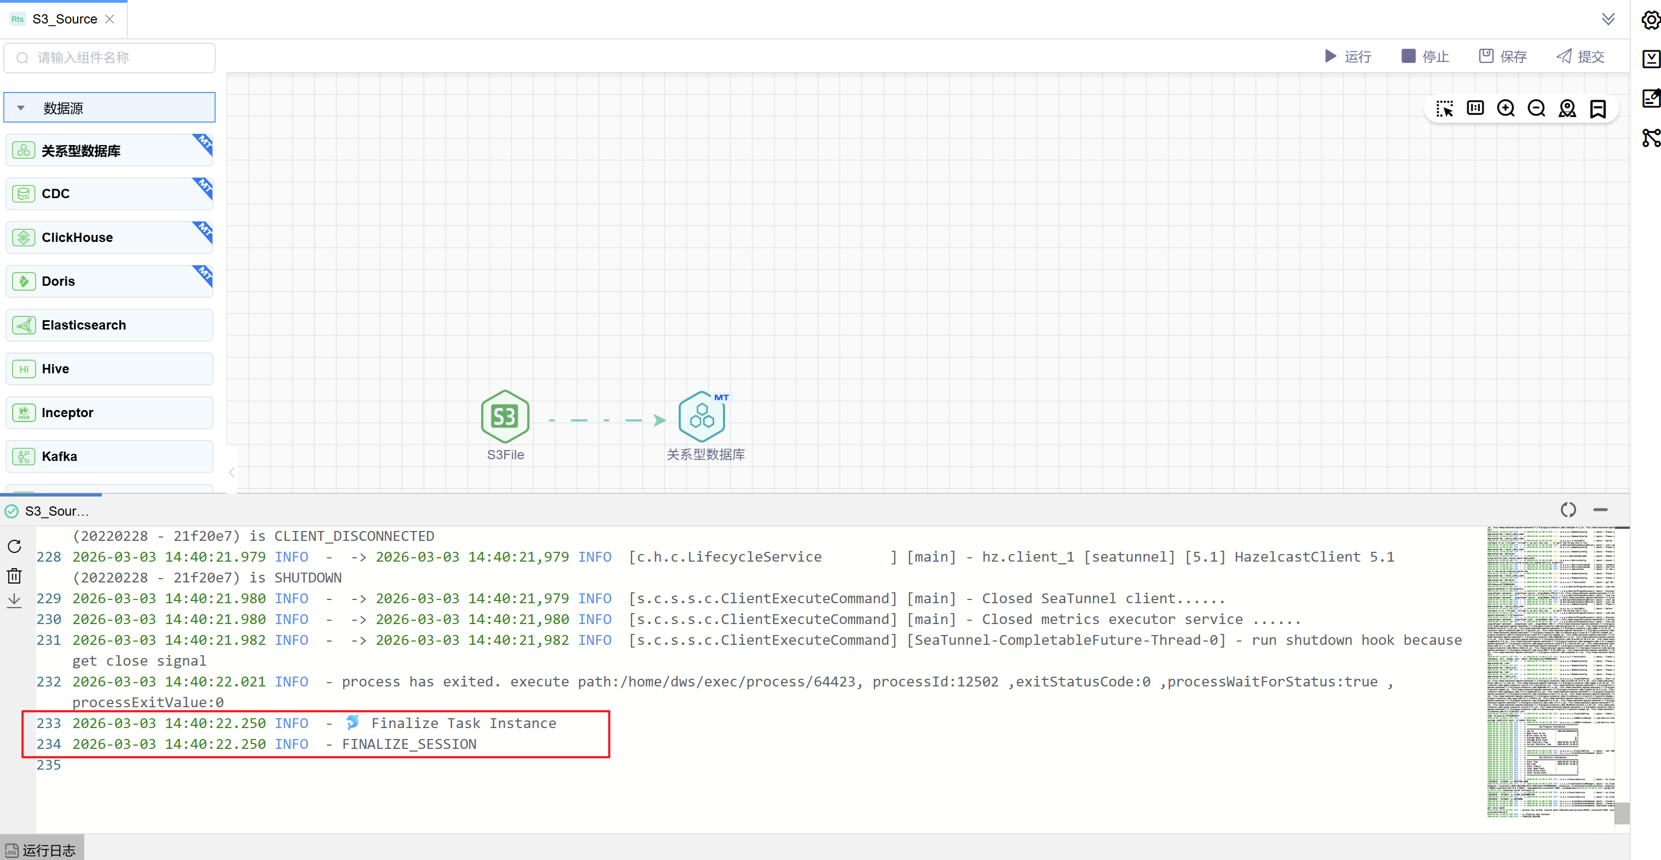The height and width of the screenshot is (860, 1661).
Task: Minimize the log panel
Action: point(1600,510)
